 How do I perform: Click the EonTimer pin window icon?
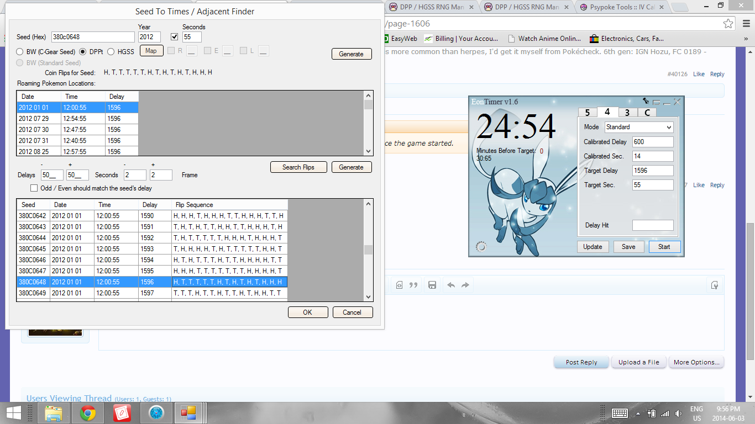[645, 101]
